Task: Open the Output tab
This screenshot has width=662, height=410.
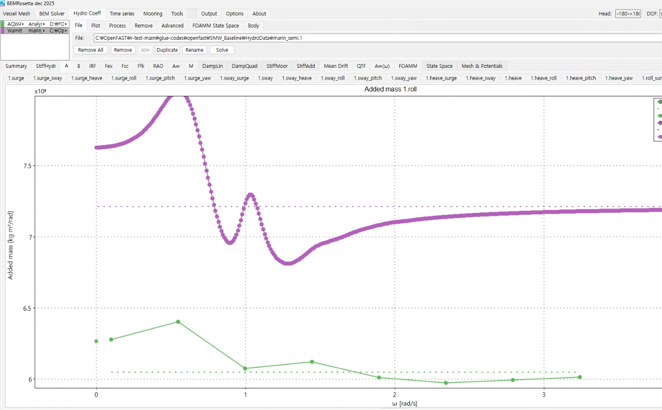Action: (209, 14)
